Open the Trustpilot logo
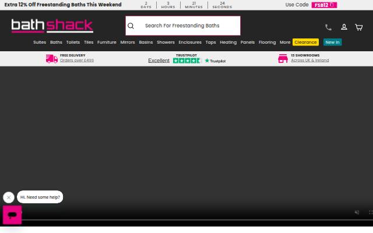Viewport: 373px width, 233px height. (215, 61)
